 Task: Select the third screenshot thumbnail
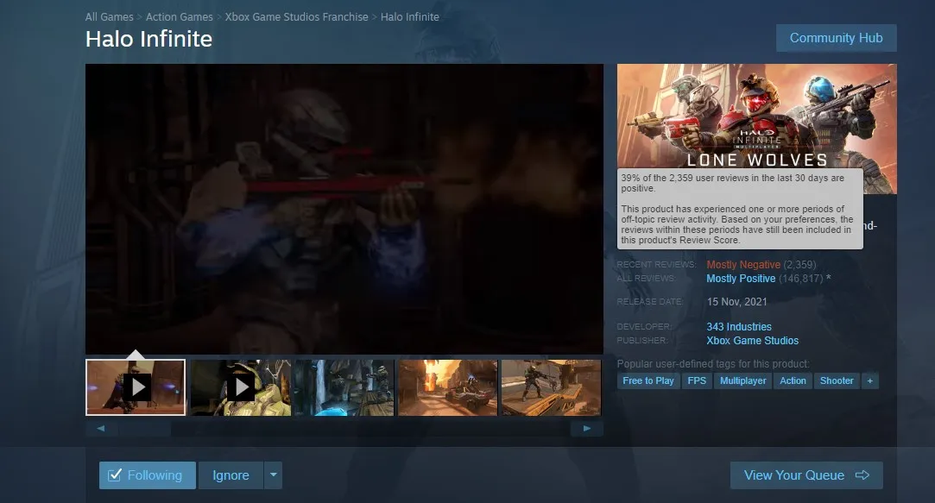click(344, 387)
